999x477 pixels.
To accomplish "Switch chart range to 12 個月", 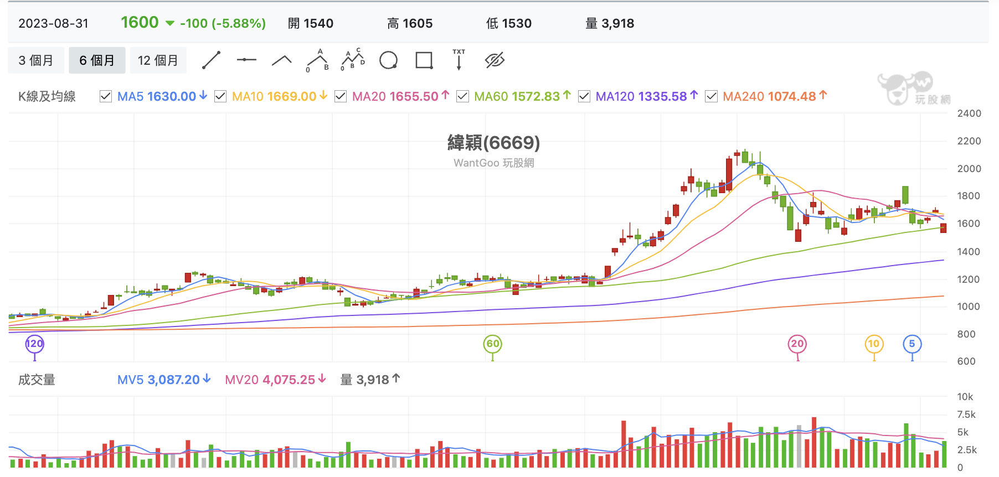I will (x=158, y=60).
